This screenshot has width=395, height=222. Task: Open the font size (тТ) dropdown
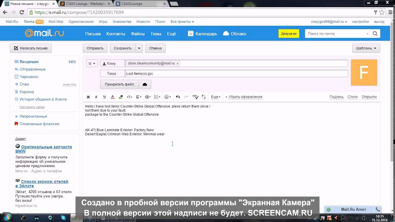[130, 97]
